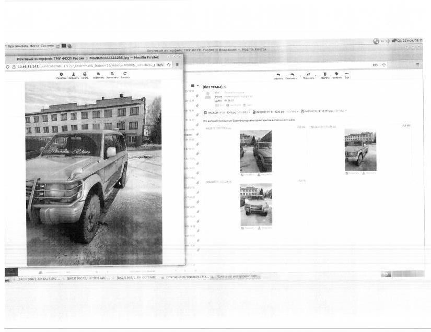
Task: Open the Места menu in top panel
Action: (x=34, y=46)
